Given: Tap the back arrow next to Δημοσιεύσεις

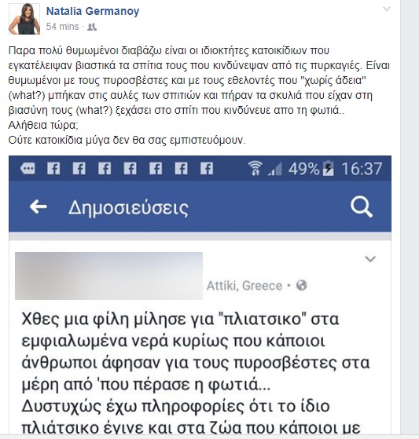Looking at the screenshot, I should (x=39, y=207).
